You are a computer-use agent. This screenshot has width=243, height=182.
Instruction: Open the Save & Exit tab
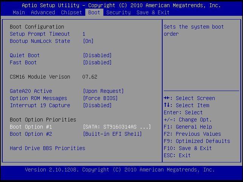click(153, 12)
